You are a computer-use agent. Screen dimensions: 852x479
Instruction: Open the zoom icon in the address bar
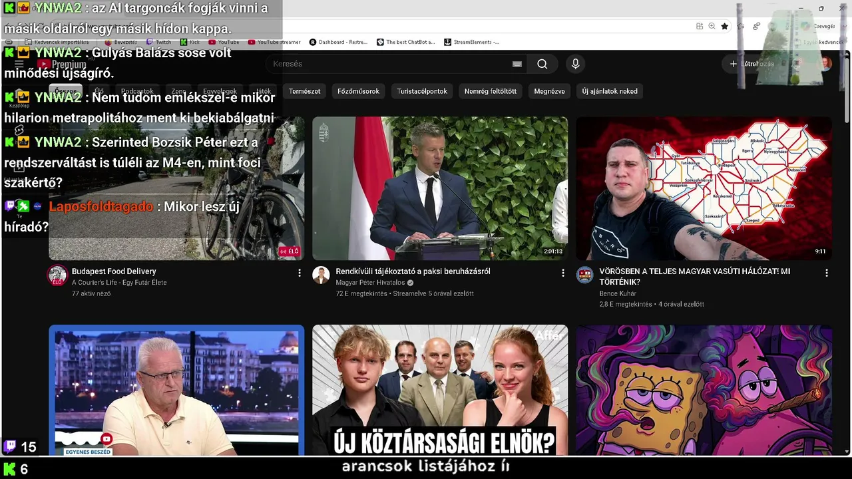[x=712, y=26]
